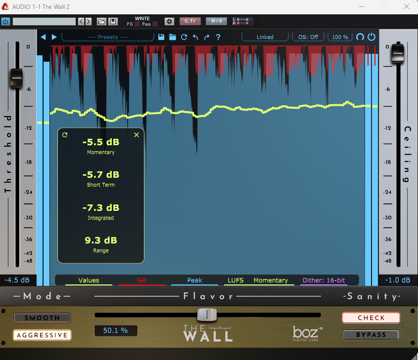Toggle the M/S button
Screen dimensions: 418x360
tap(217, 21)
